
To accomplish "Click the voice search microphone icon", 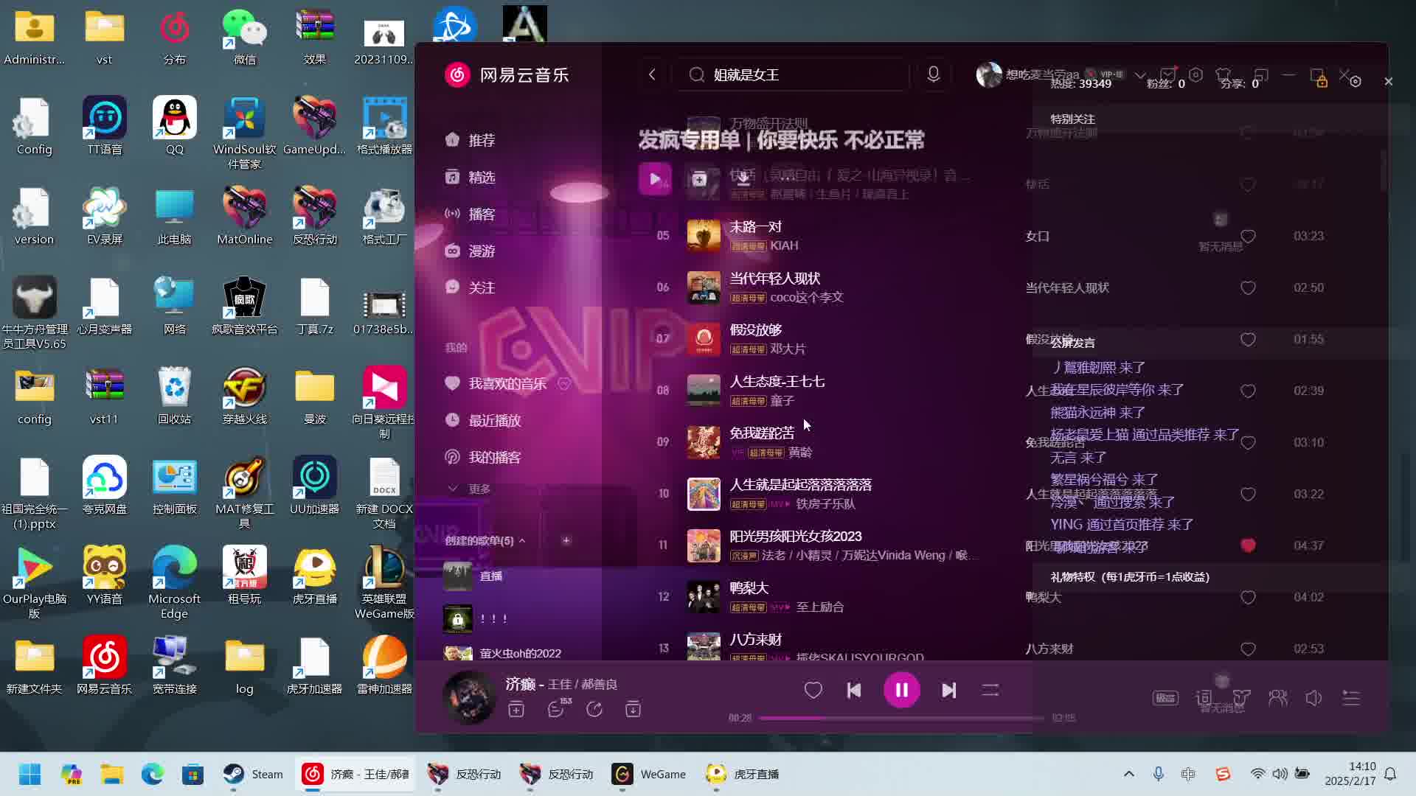I will click(x=933, y=74).
